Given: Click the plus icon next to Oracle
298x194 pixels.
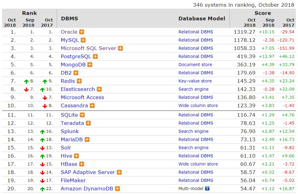Looking at the screenshot, I should [x=82, y=32].
